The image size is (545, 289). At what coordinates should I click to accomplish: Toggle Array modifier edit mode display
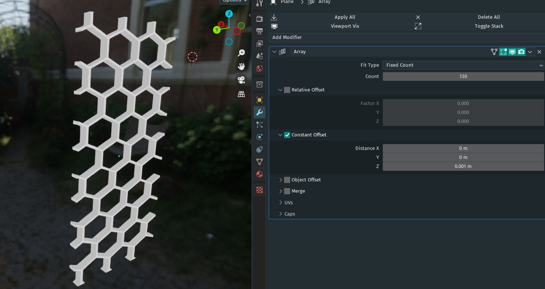tap(503, 52)
